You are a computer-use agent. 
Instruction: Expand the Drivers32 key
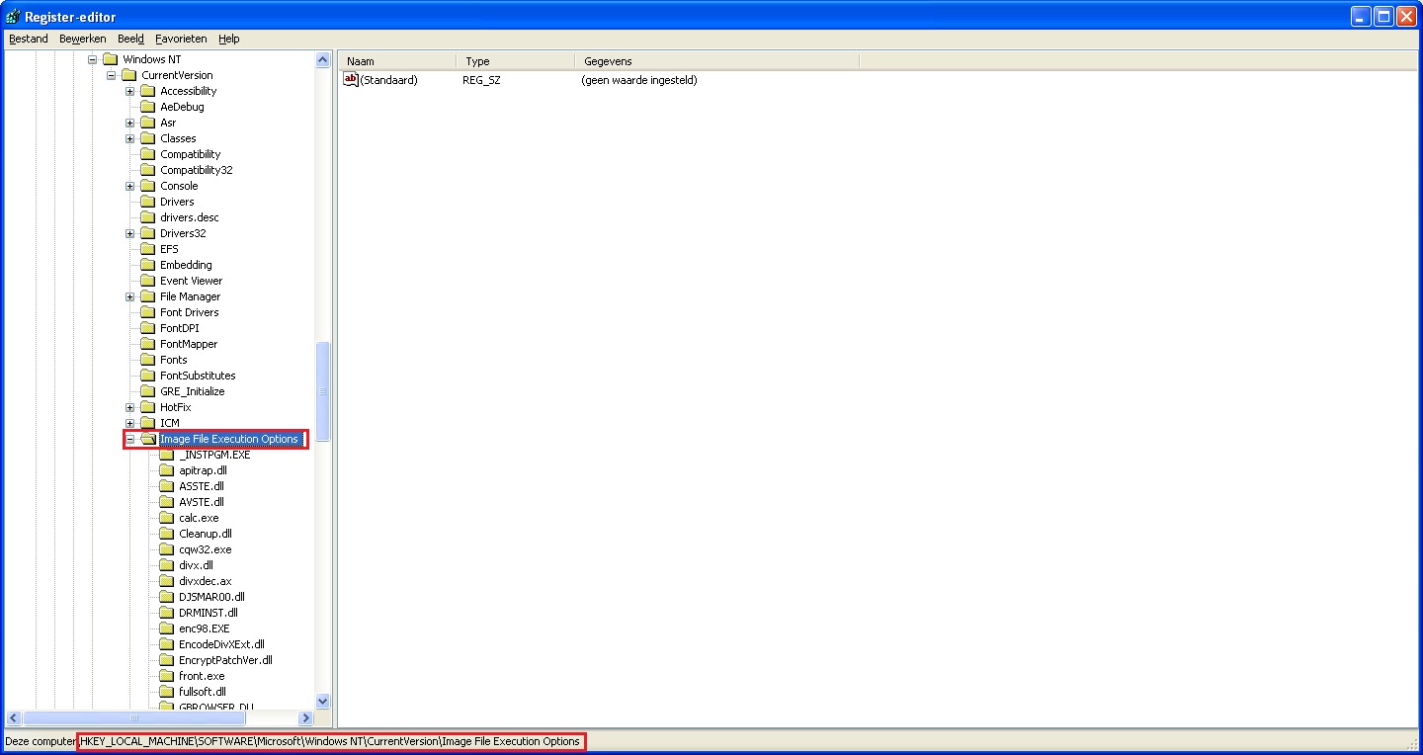click(129, 233)
